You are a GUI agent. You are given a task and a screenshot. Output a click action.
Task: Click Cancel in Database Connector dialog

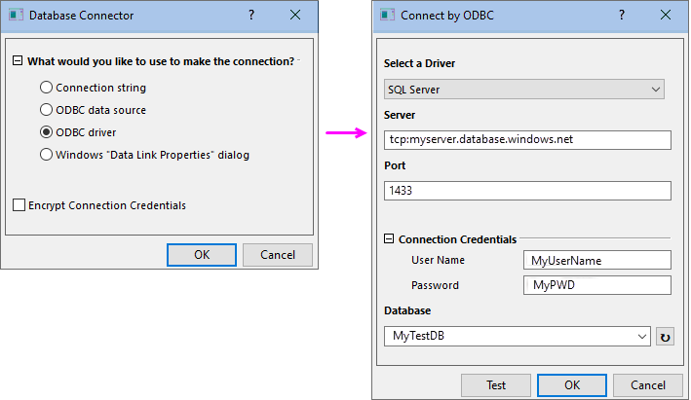click(x=277, y=255)
